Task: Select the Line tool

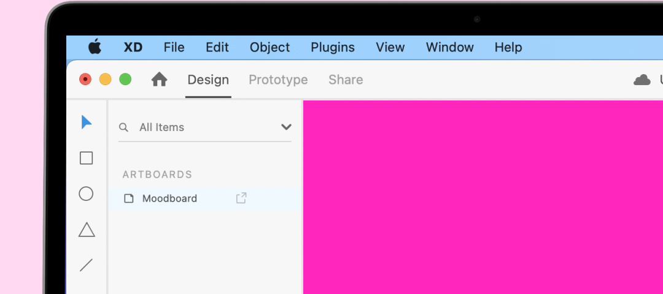Action: [87, 265]
